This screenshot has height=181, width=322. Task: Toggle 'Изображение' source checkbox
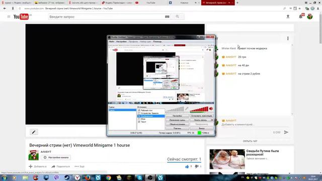point(139,116)
